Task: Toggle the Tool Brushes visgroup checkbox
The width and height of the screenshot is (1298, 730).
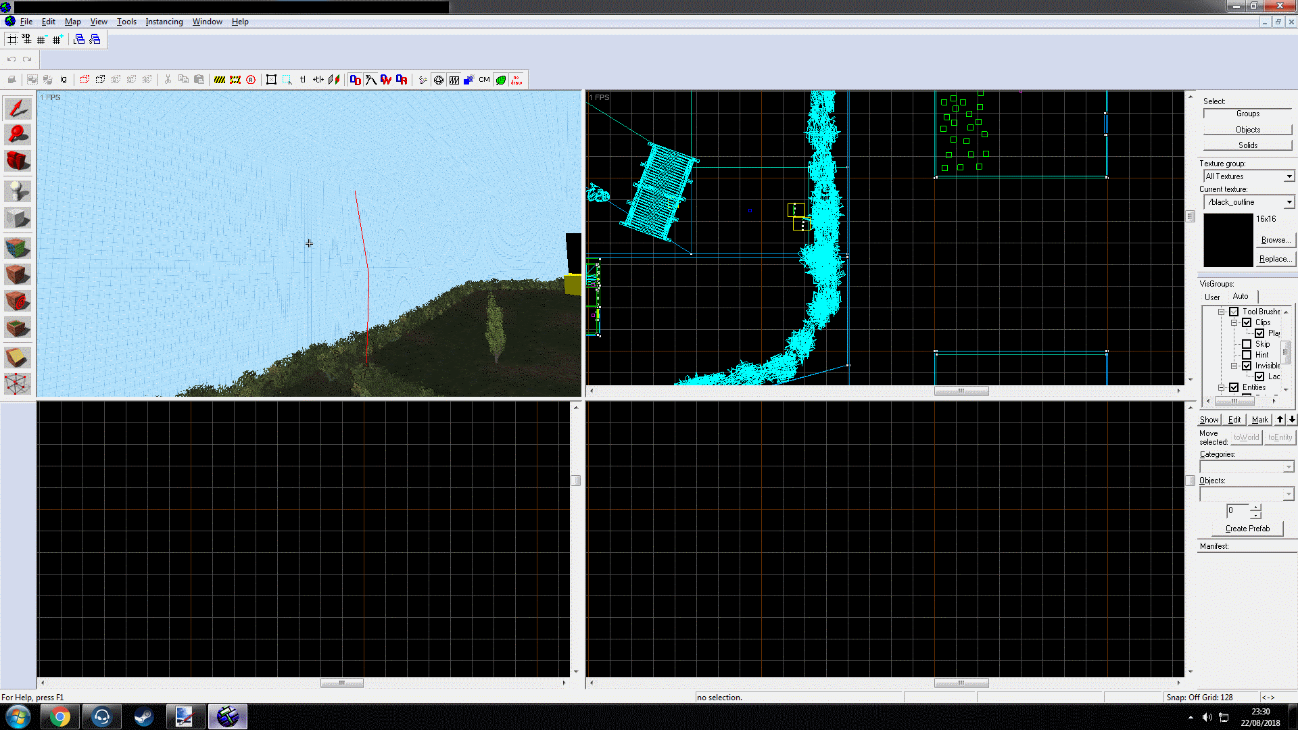Action: [1234, 312]
